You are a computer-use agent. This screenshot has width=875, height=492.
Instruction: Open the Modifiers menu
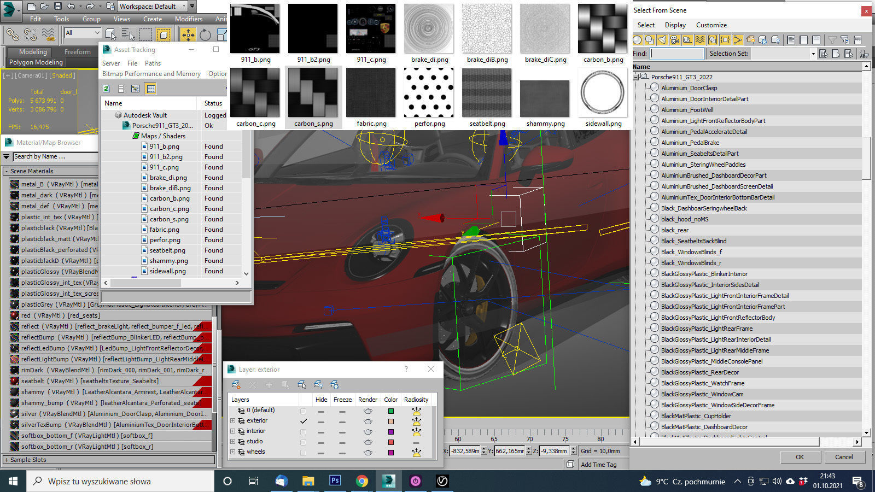tap(188, 19)
